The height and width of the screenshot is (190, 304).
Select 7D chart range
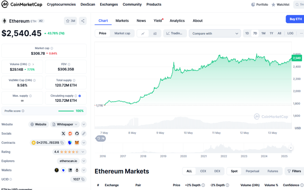click(x=255, y=33)
